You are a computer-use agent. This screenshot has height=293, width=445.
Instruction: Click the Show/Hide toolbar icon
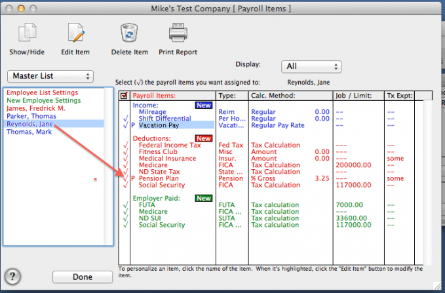coord(27,33)
